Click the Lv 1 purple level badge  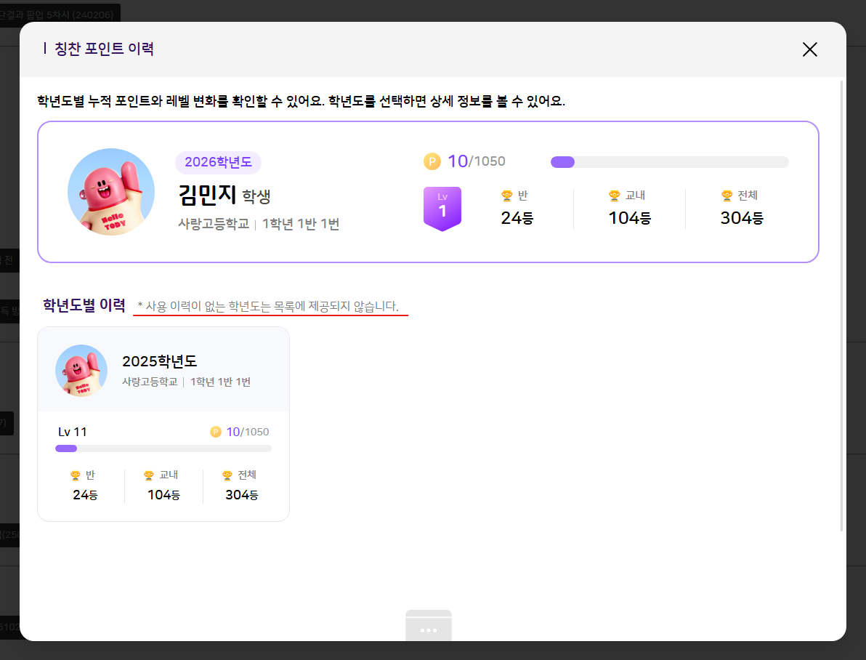click(x=442, y=209)
